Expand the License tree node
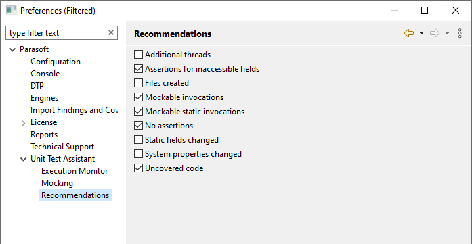The height and width of the screenshot is (244, 472). tap(24, 123)
